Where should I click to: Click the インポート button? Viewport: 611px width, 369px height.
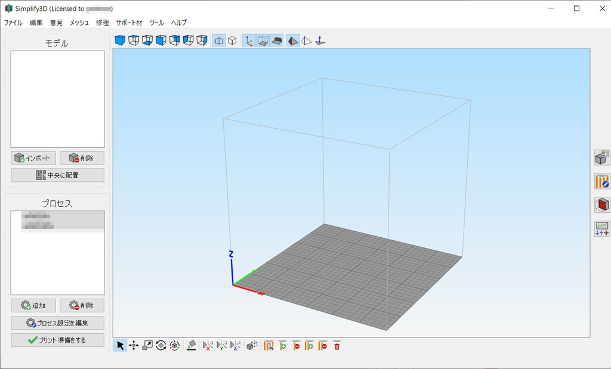pos(33,158)
